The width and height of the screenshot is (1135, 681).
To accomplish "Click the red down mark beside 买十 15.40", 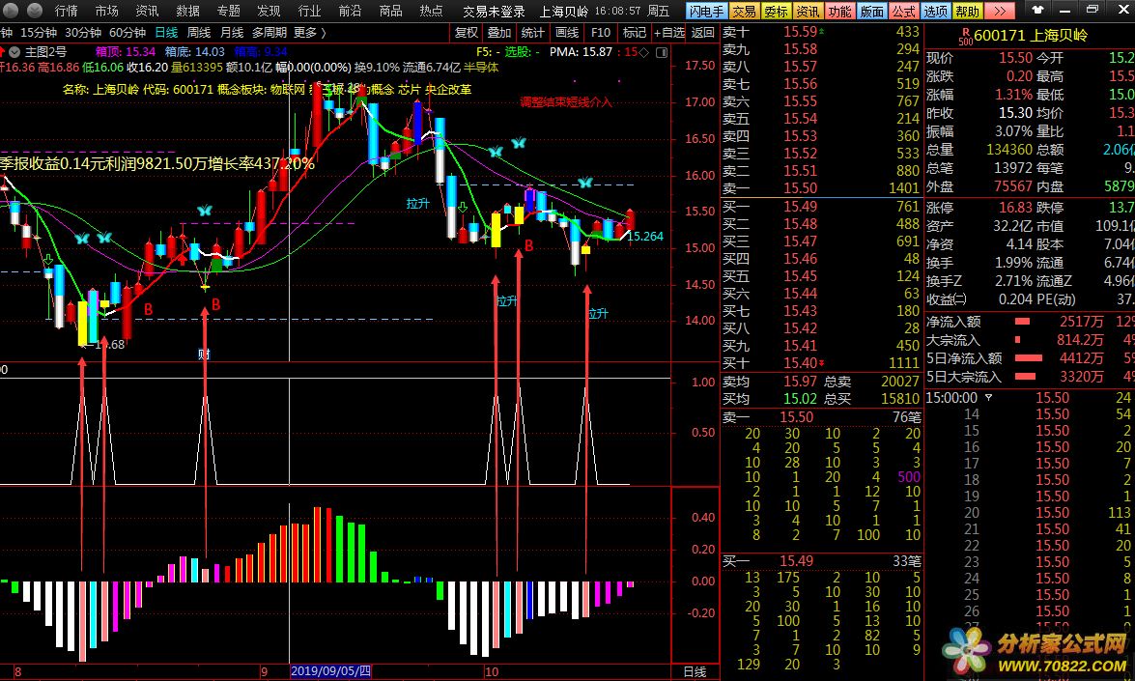I will (x=821, y=363).
